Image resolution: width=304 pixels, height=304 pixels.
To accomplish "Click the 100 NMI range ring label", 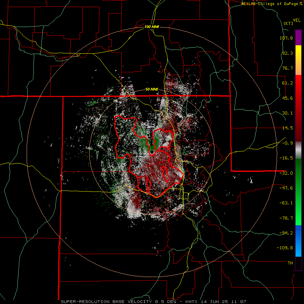I will [x=152, y=27].
